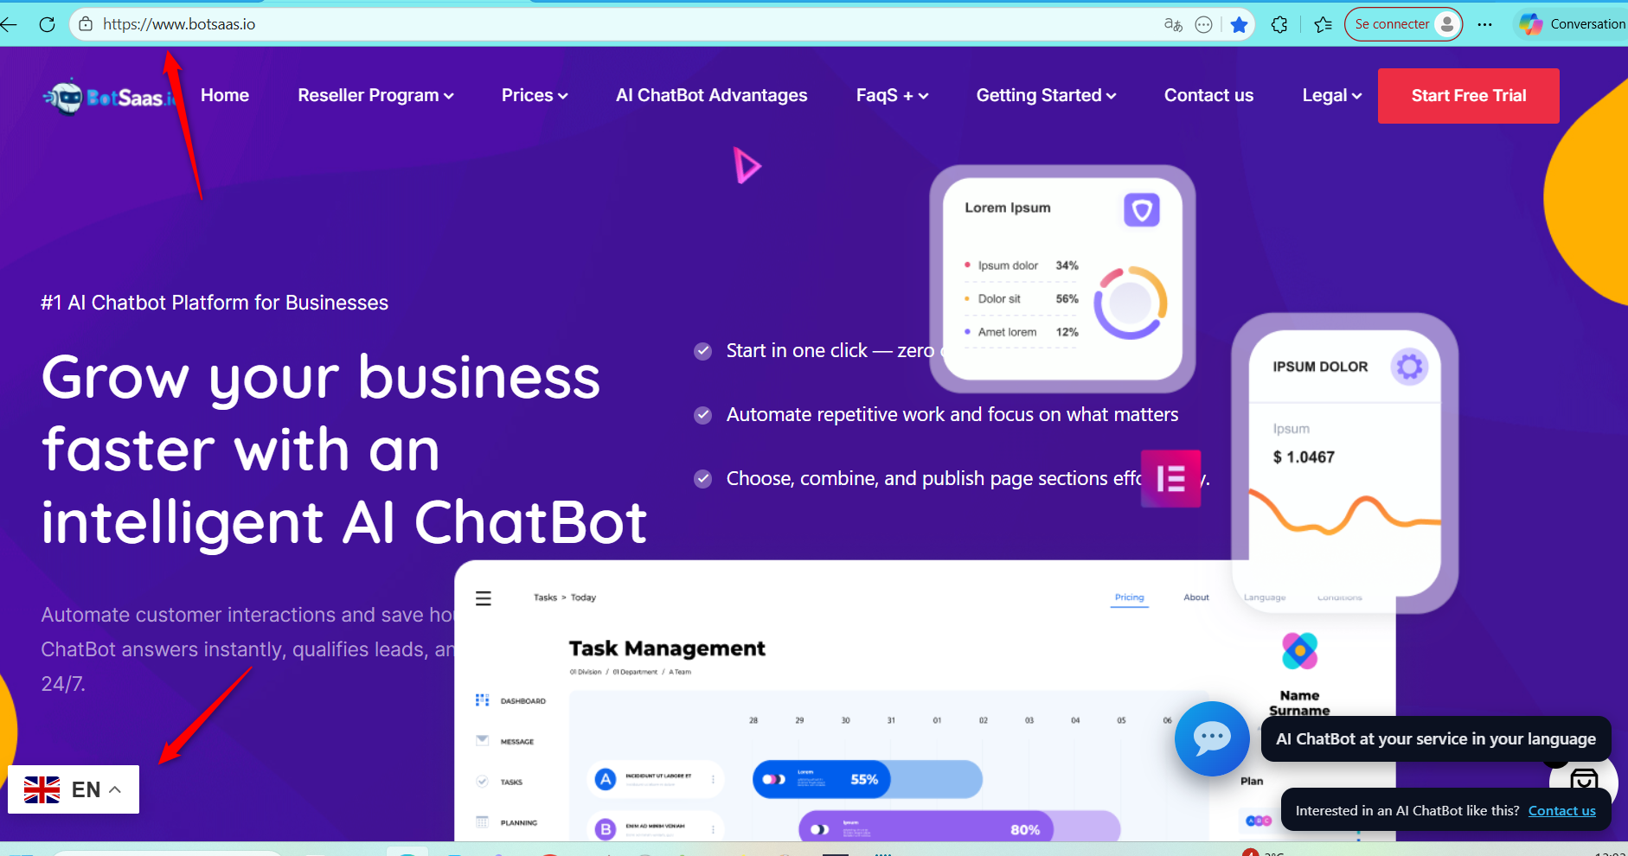Open the AI ChatBot Advantages menu item
This screenshot has width=1628, height=856.
(711, 96)
